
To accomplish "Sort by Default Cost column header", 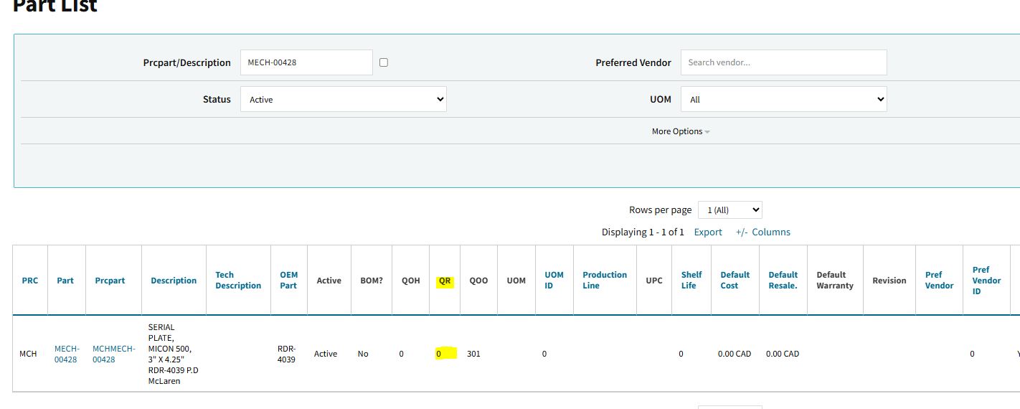I will click(735, 280).
